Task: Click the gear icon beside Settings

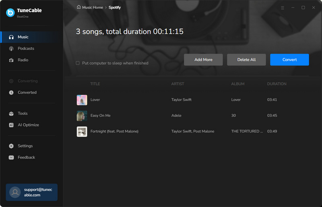Action: click(11, 146)
